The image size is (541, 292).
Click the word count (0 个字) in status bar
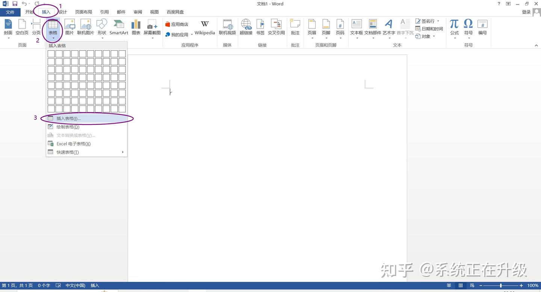(x=44, y=286)
